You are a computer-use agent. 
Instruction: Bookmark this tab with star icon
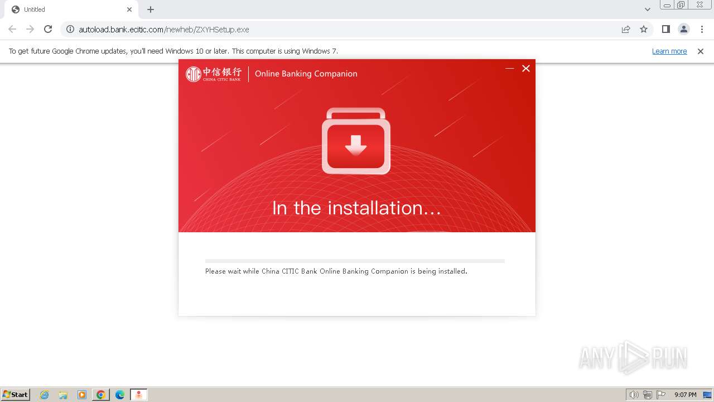click(644, 29)
